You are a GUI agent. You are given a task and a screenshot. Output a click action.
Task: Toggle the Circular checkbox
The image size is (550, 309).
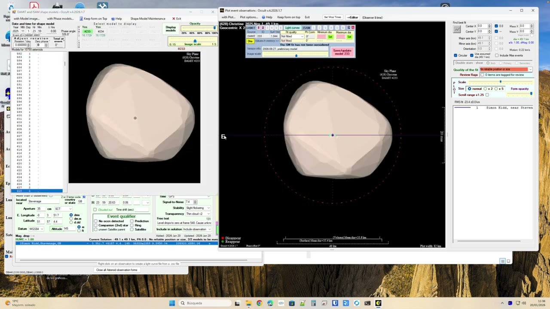point(455,55)
